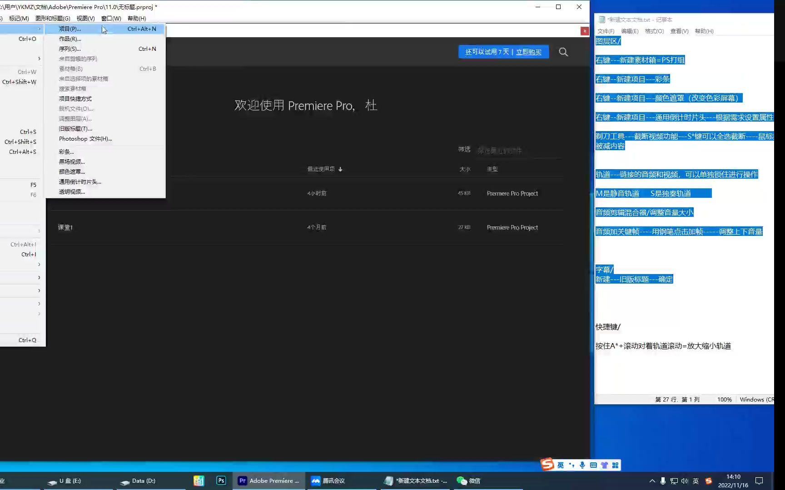Click the skin shirt icon on IME bar
The width and height of the screenshot is (785, 490).
pyautogui.click(x=604, y=465)
